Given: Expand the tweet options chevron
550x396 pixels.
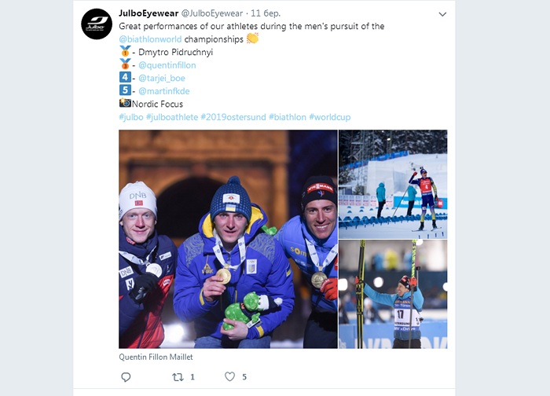Looking at the screenshot, I should pyautogui.click(x=442, y=14).
